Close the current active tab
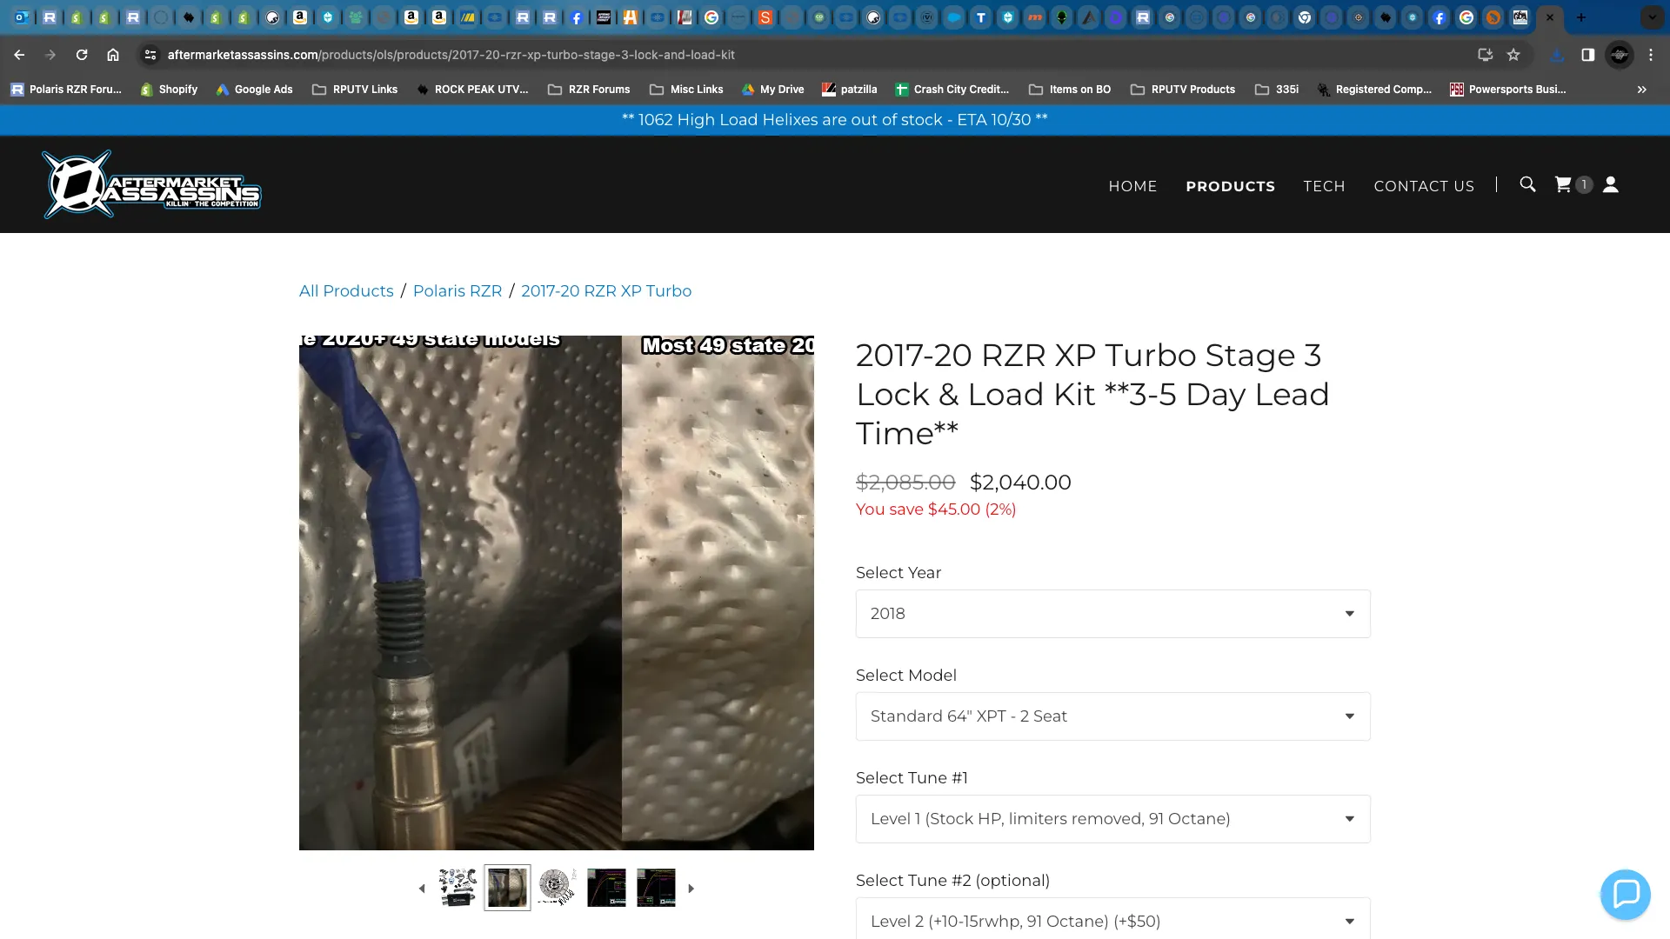This screenshot has height=939, width=1670. (1550, 17)
